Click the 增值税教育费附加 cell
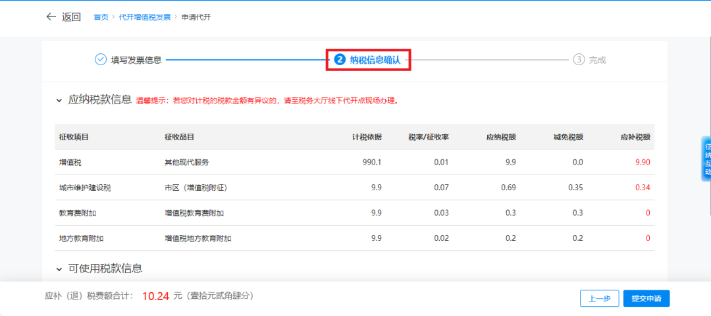Viewport: 711px width, 316px height. tap(194, 213)
